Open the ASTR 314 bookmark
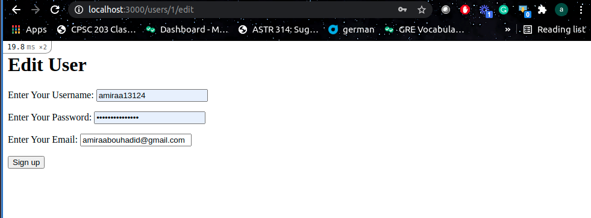This screenshot has width=591, height=218. [278, 30]
